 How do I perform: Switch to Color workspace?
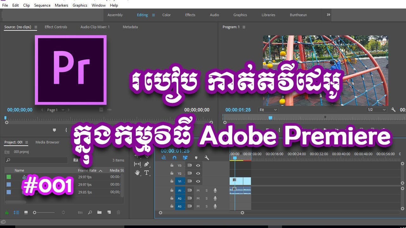pyautogui.click(x=167, y=15)
